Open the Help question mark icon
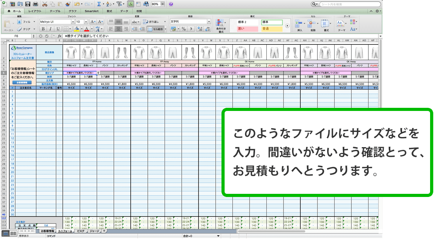 point(171,4)
